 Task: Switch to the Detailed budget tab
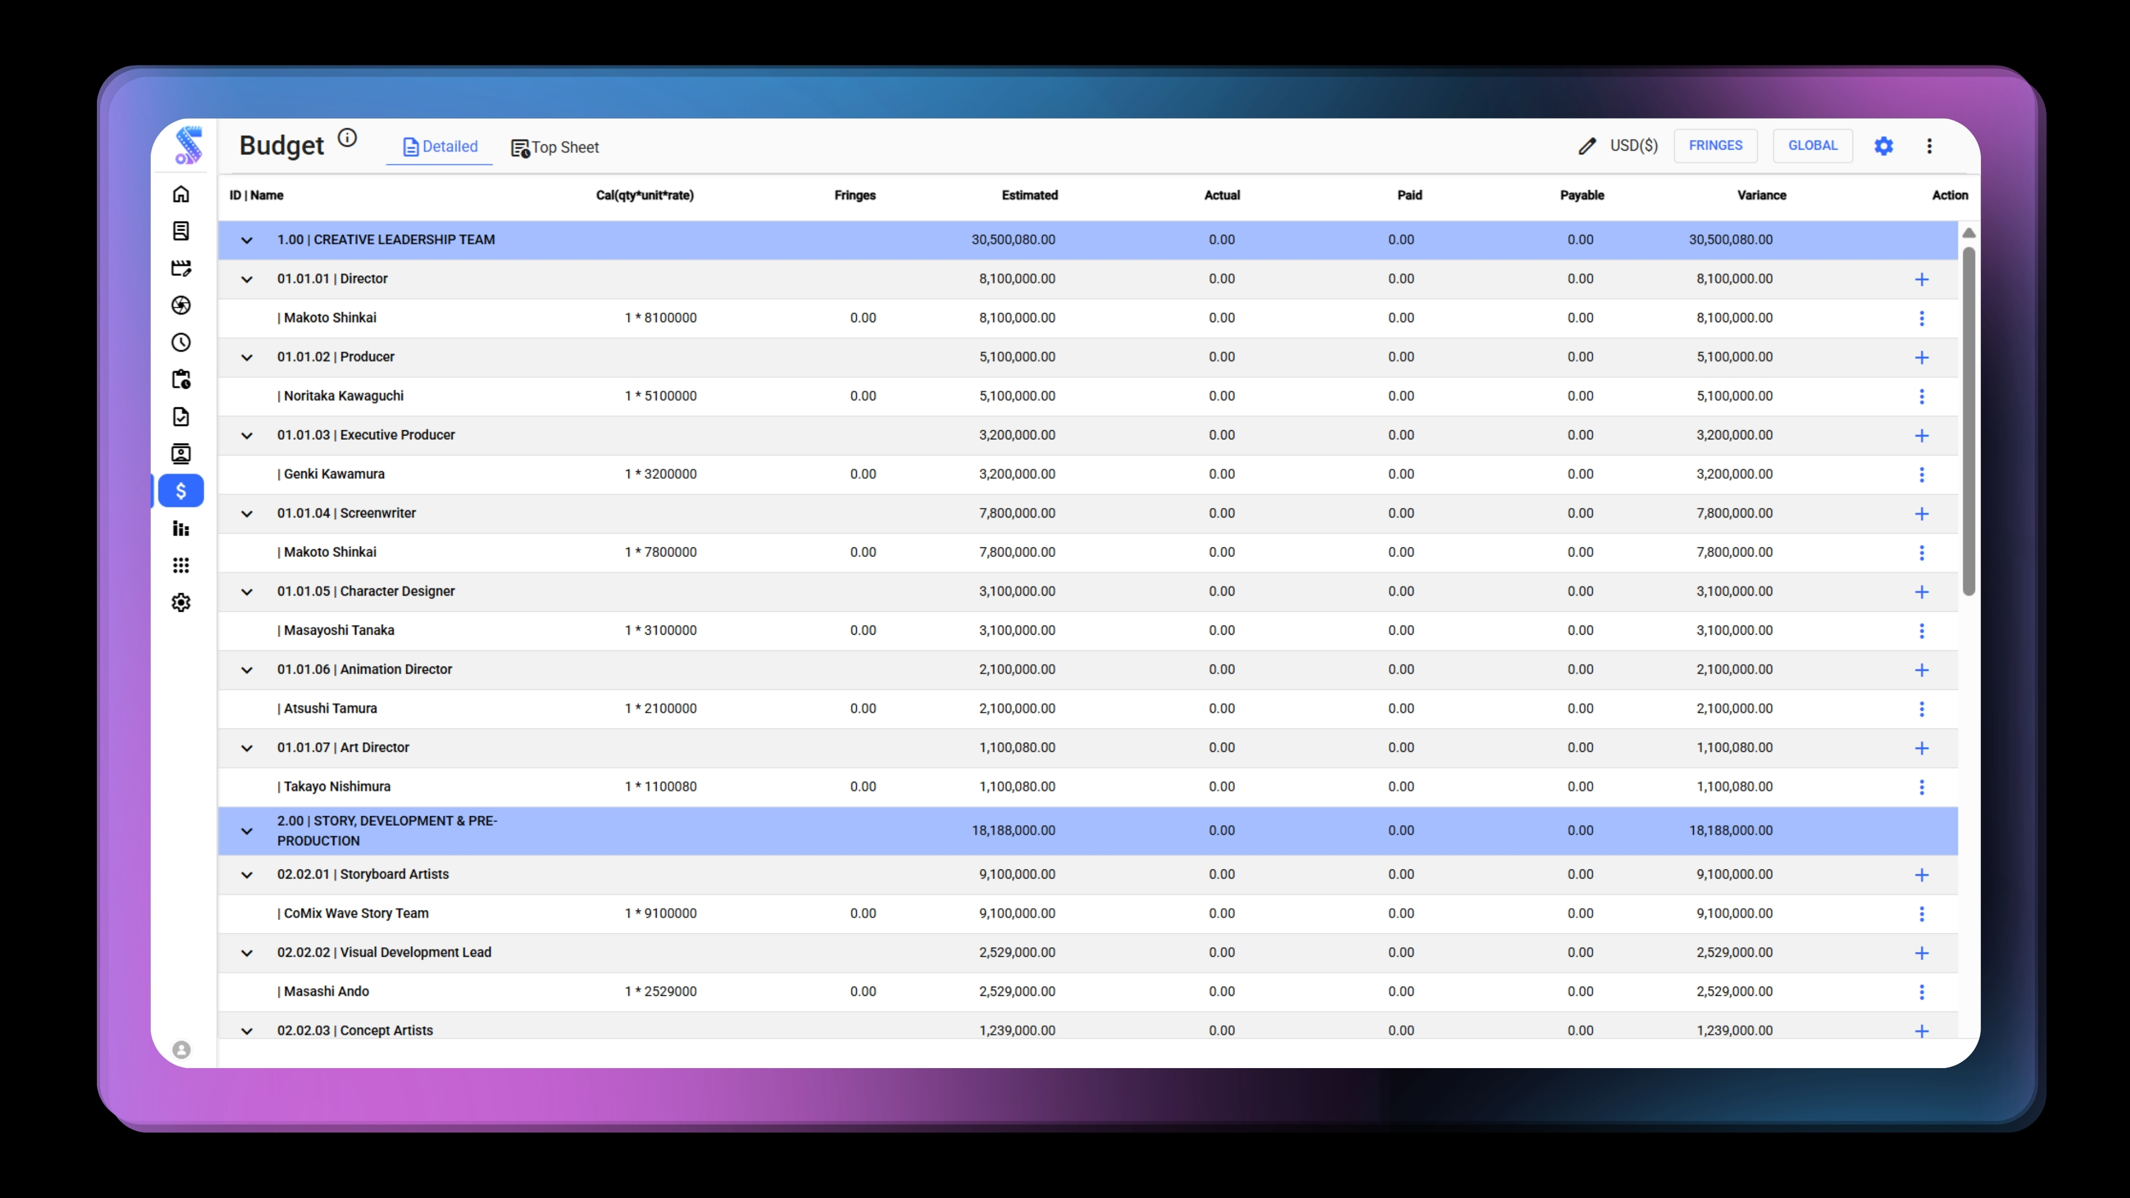coord(439,146)
